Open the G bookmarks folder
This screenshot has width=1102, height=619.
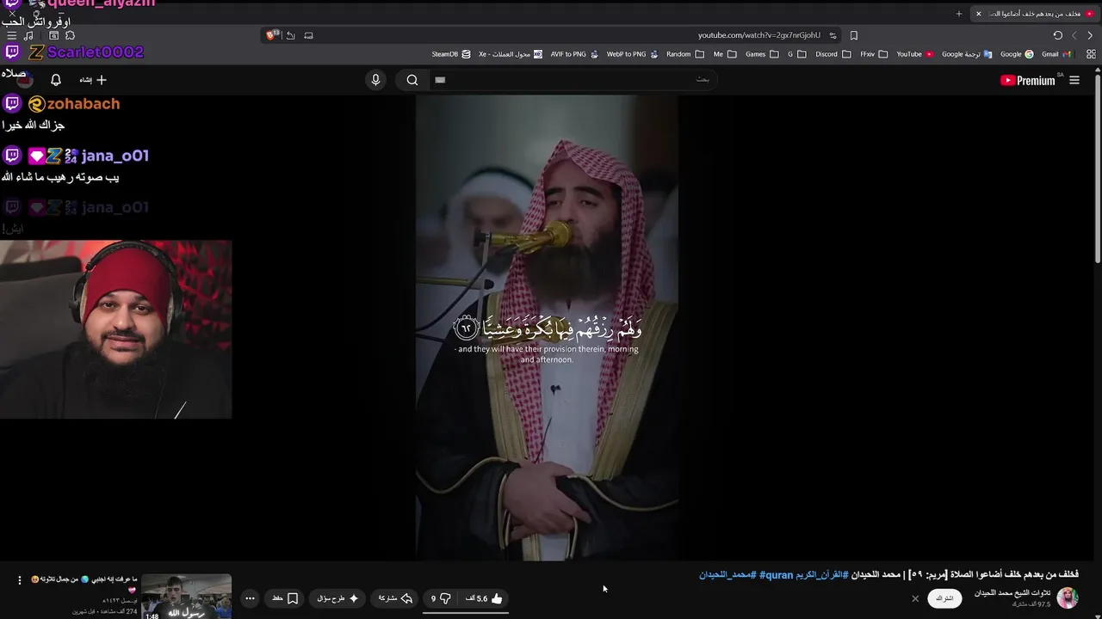pos(796,54)
